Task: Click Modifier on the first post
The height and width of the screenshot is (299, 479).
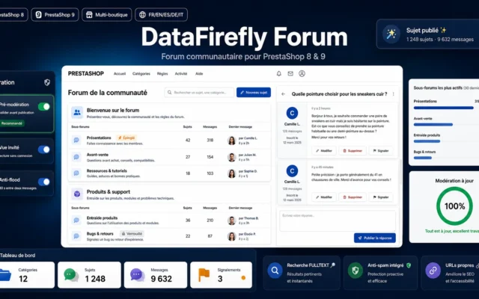Action: (324, 151)
